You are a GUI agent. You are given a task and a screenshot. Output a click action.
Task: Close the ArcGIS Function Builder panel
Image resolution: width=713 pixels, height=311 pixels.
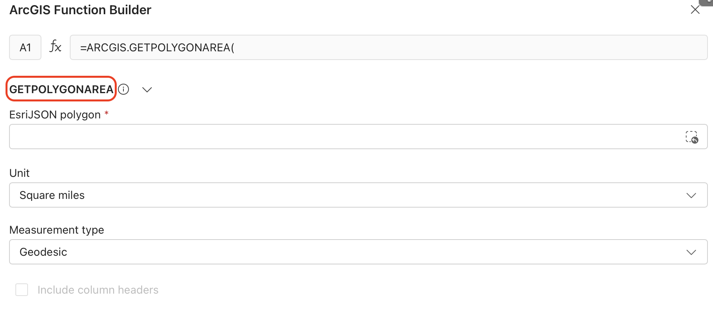pos(695,10)
